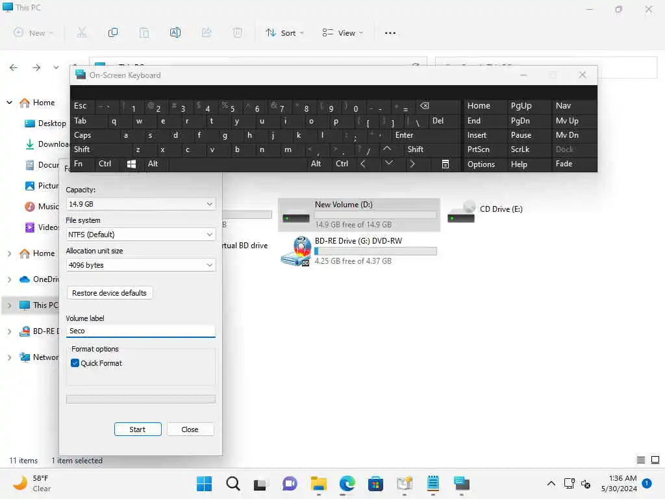
Task: Open the See more ellipsis menu
Action: click(x=390, y=32)
